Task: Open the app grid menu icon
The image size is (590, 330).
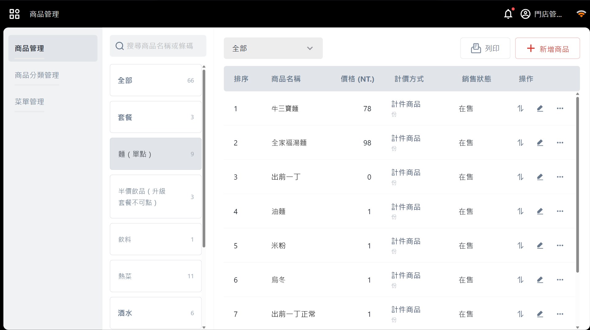Action: [14, 14]
